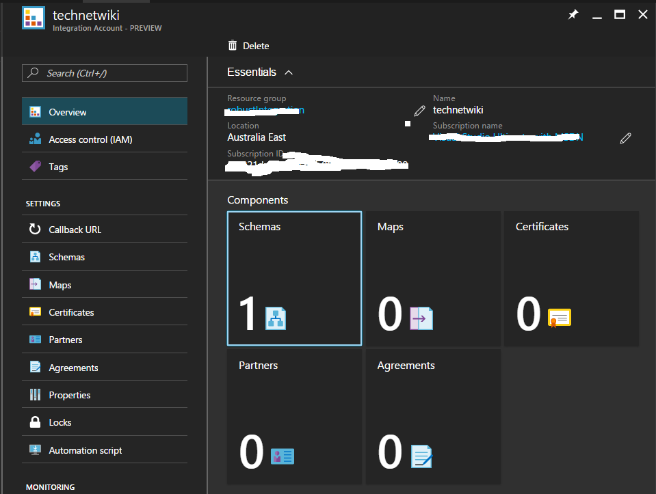656x494 pixels.
Task: Click the Automation script monitor icon
Action: click(35, 450)
